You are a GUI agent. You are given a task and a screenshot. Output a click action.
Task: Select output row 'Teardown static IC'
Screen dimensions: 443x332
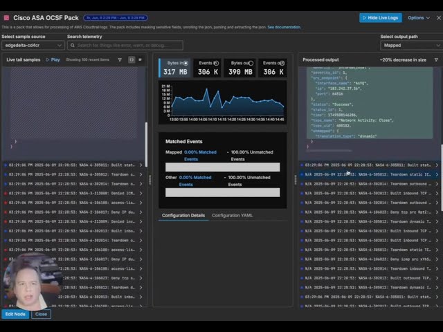(369, 174)
